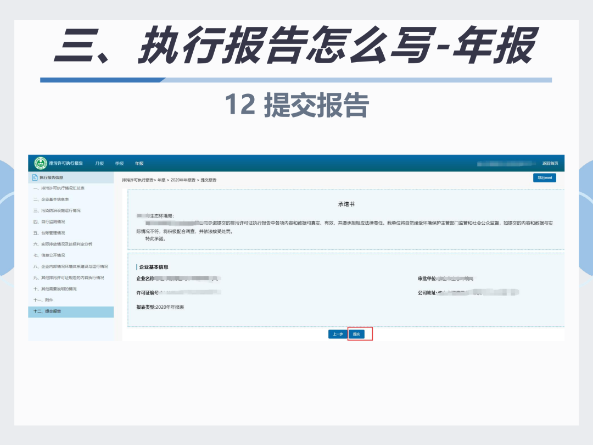The height and width of the screenshot is (445, 593).
Task: Select 六、实际排放情况及达标判定分析
Action: coord(71,244)
